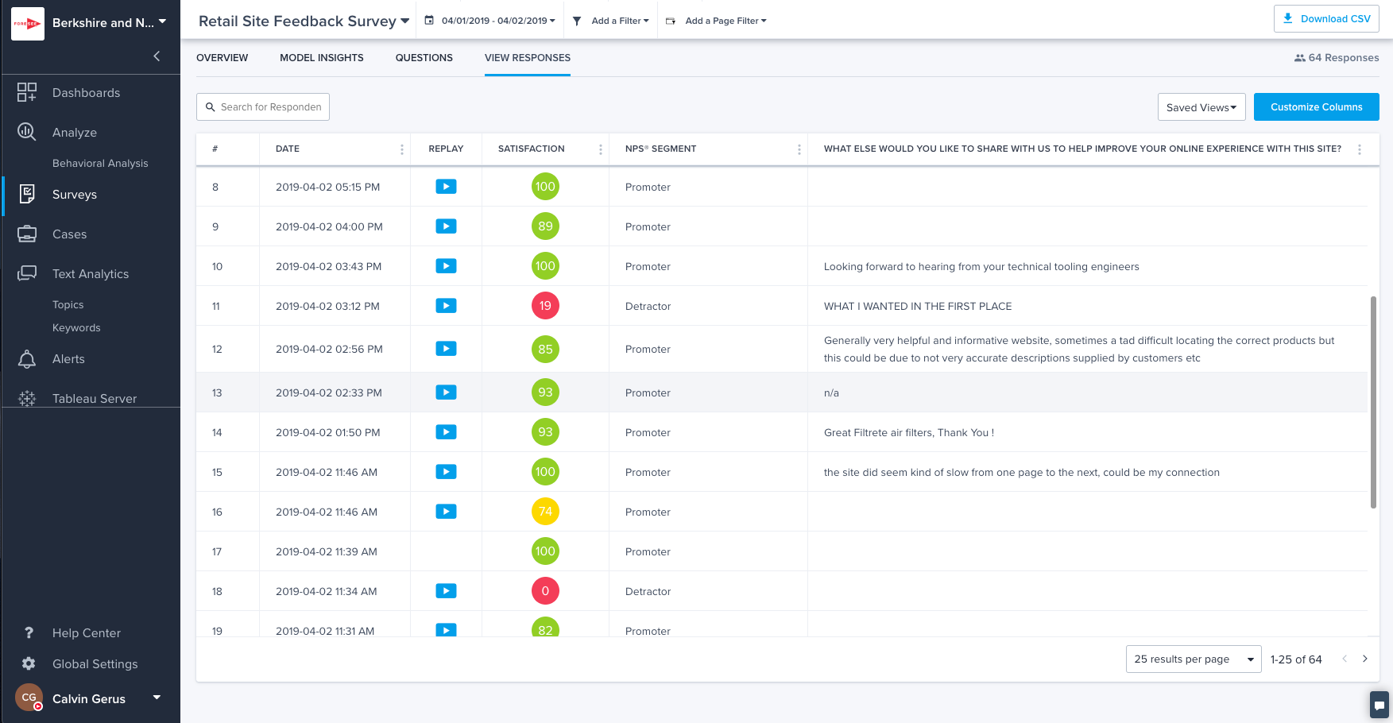The width and height of the screenshot is (1393, 723).
Task: Open the chat widget icon at the bottom right
Action: tap(1379, 705)
